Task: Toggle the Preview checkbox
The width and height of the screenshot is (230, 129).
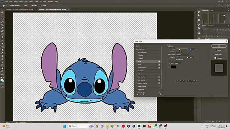Action: 215,58
